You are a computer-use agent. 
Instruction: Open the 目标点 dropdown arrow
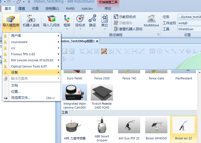(x=80, y=29)
